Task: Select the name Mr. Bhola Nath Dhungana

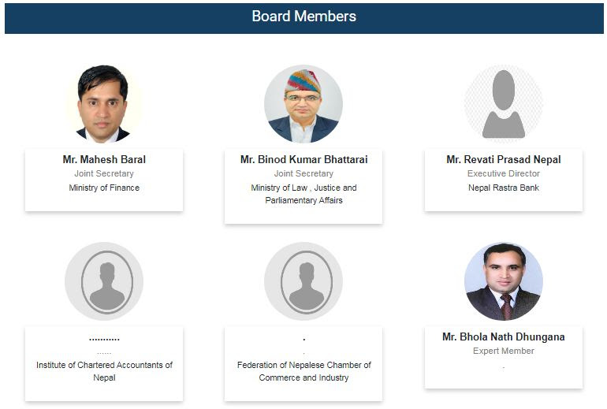Action: tap(503, 336)
